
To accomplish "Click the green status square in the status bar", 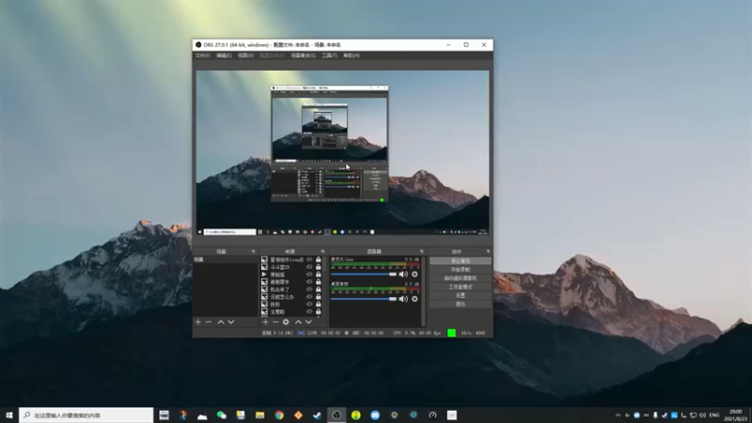I will click(451, 333).
